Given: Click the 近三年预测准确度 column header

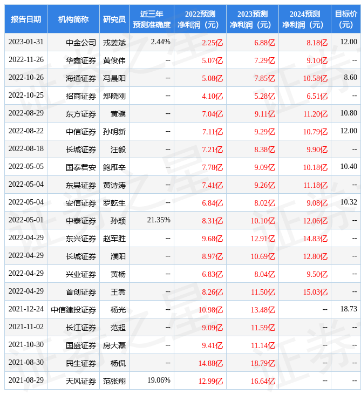Looking at the screenshot, I should 152,19.
